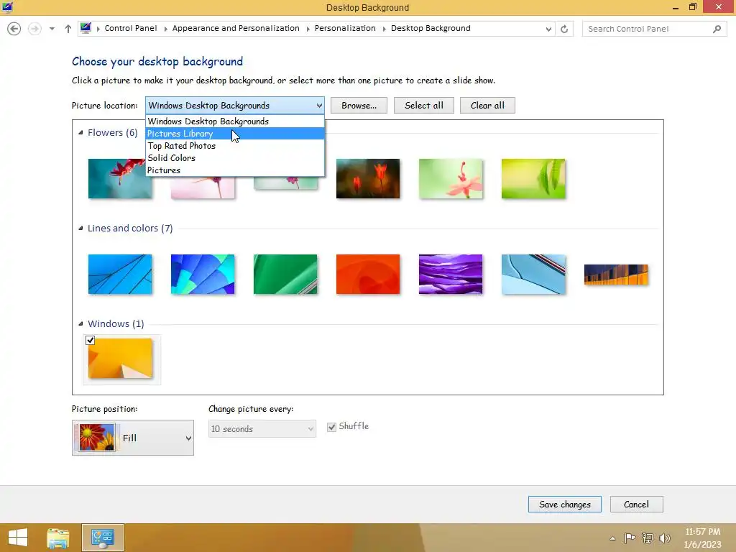
Task: Choose Solid Colors option
Action: 235,157
